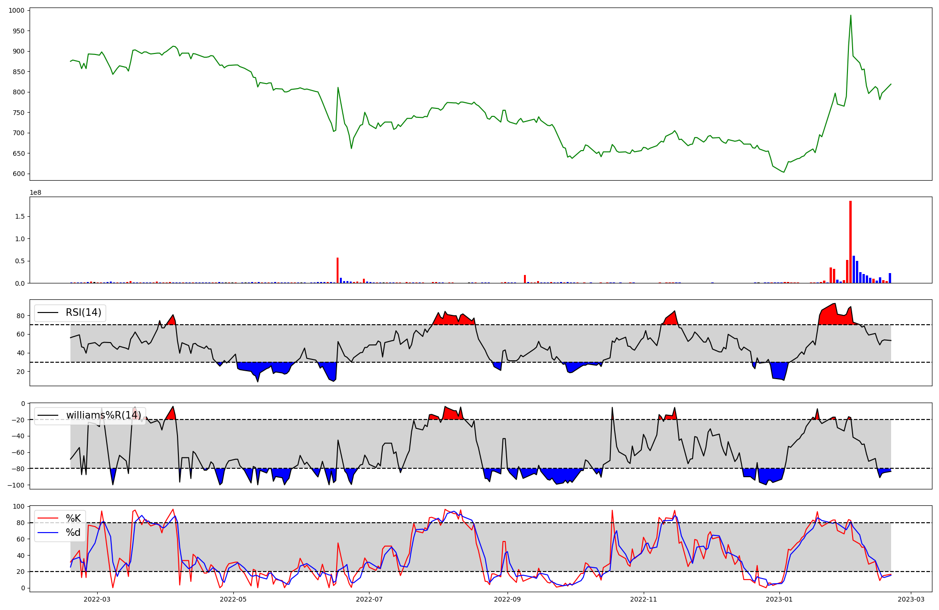Click the -100 Williams %R axis label
Screen dimensions: 939x610
point(16,485)
